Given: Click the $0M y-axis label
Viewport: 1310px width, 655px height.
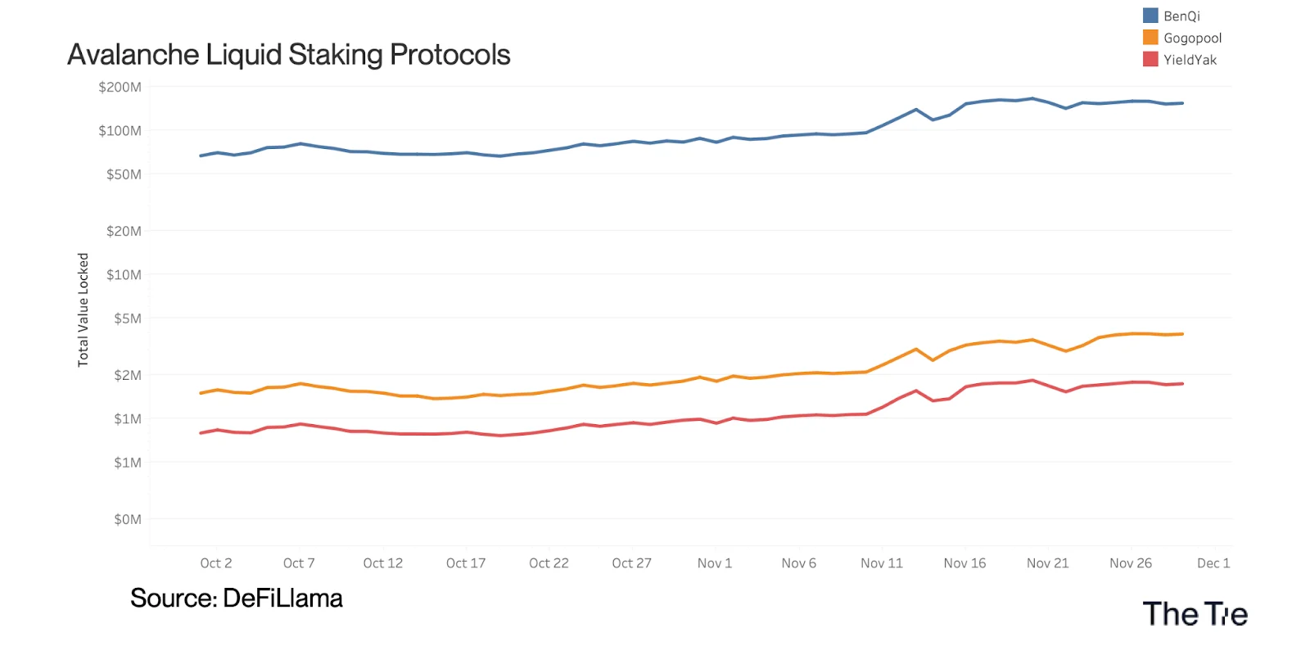Looking at the screenshot, I should point(128,519).
